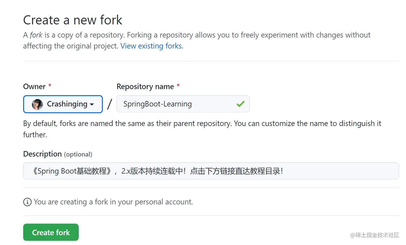The width and height of the screenshot is (406, 245).
Task: Click the red asterisk beside Repository name
Action: (178, 86)
